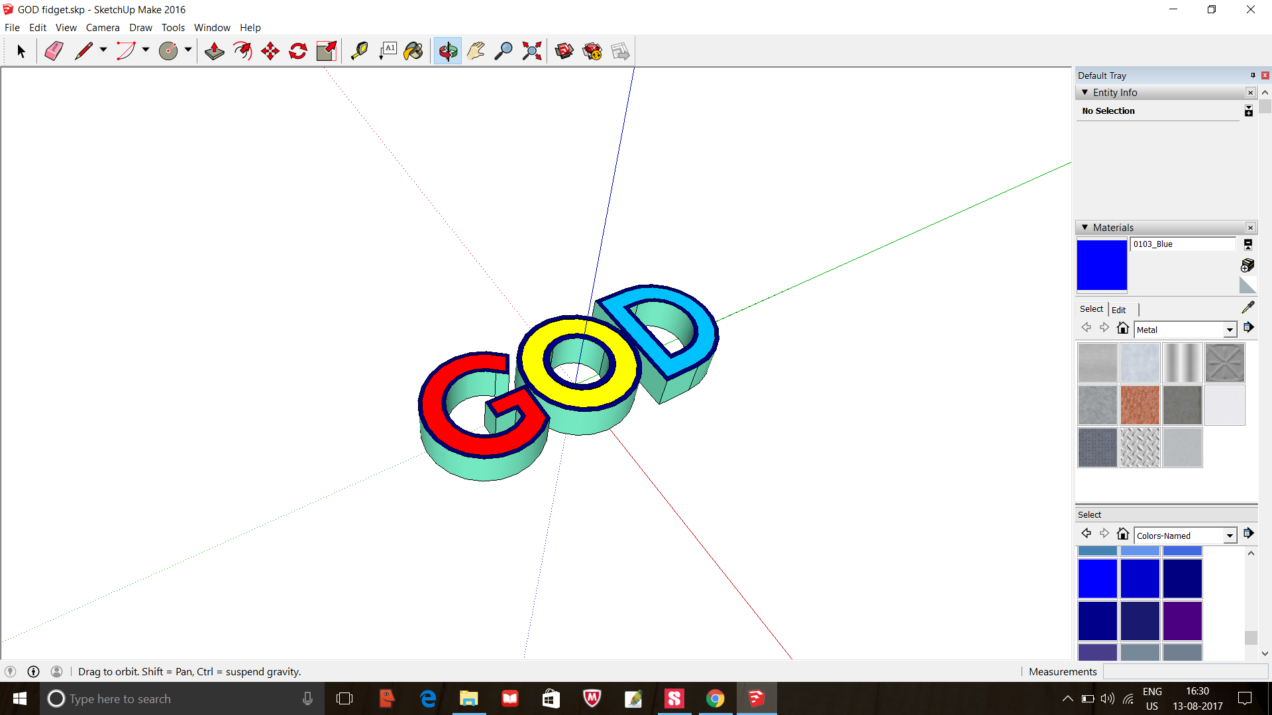
Task: Switch to the Pan tool
Action: (475, 50)
